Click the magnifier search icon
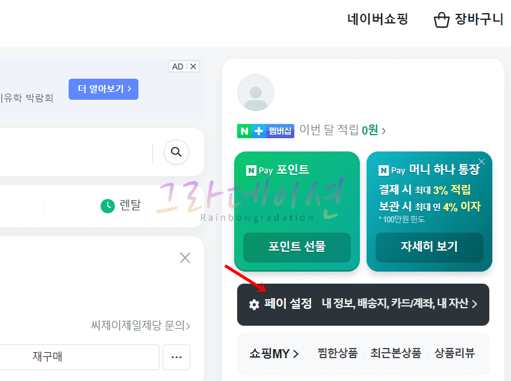511x381 pixels. pos(176,152)
